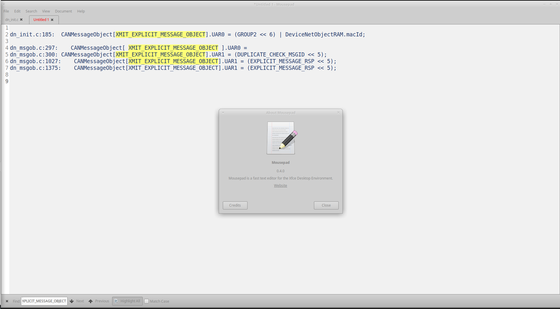The height and width of the screenshot is (309, 560).
Task: Dismiss About Mousepad via title bar X
Action: tap(338, 113)
